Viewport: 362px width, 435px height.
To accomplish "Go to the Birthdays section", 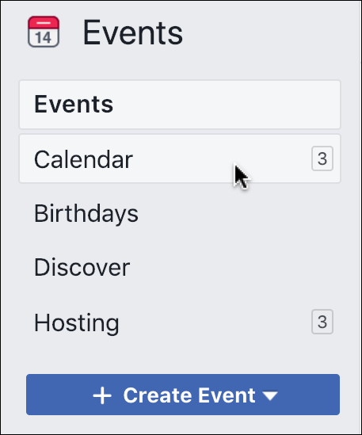I will [180, 213].
